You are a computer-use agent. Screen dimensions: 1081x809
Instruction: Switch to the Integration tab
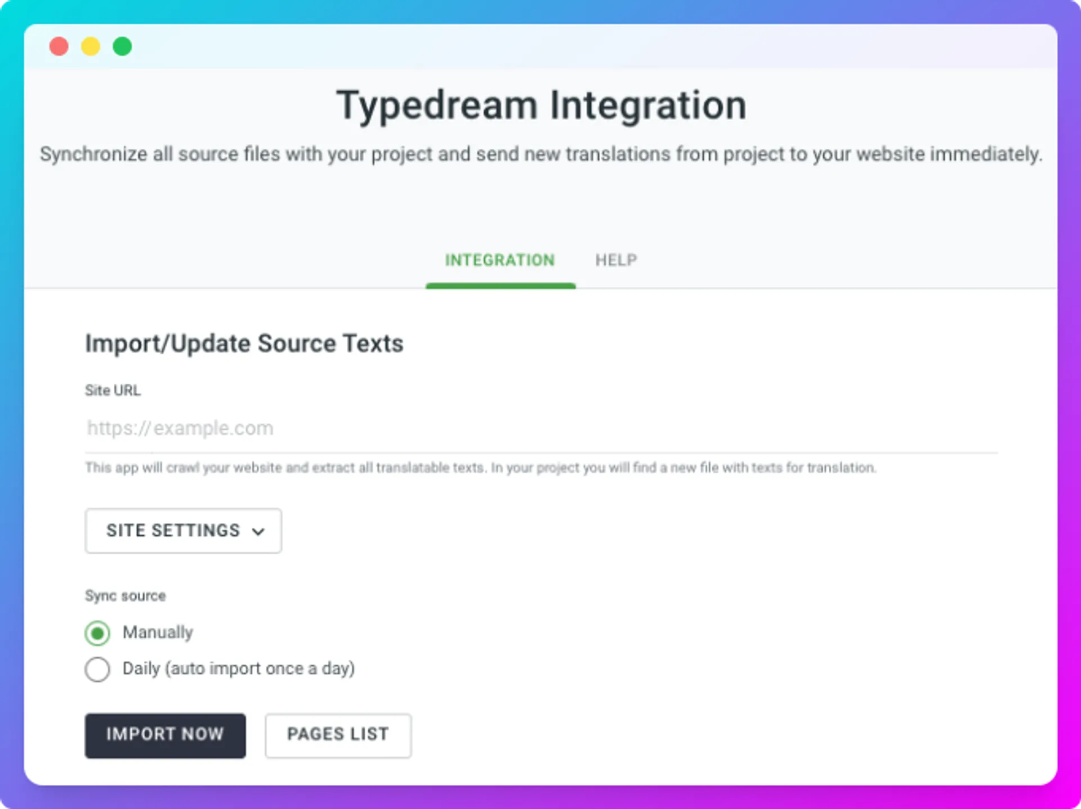tap(500, 260)
